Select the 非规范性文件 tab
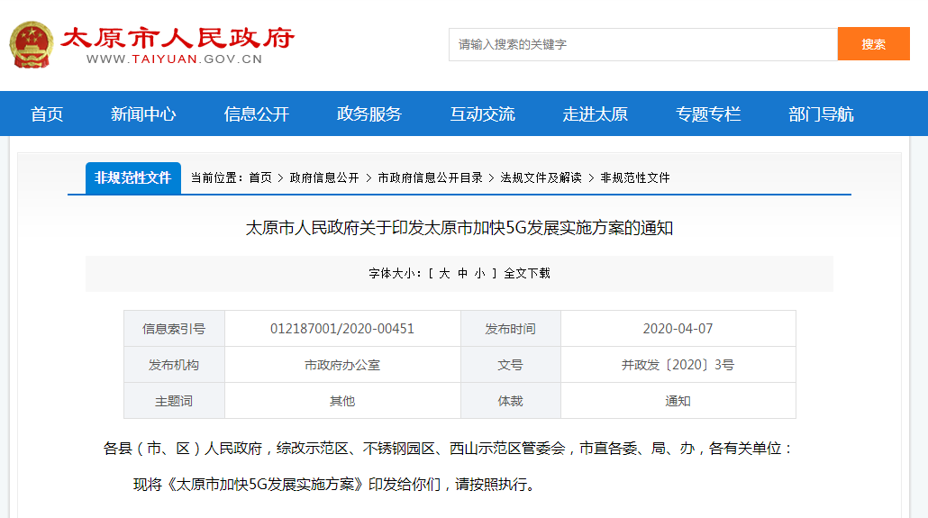Screen dimensions: 928x518 [x=133, y=177]
